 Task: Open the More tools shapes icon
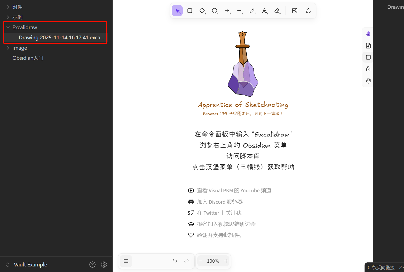(x=308, y=11)
